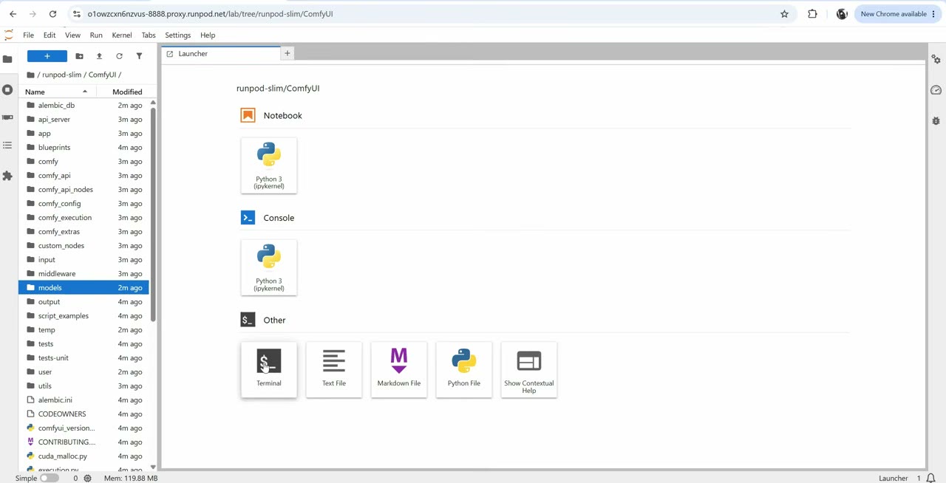Select the blueprints folder
Image resolution: width=946 pixels, height=483 pixels.
tap(84, 147)
